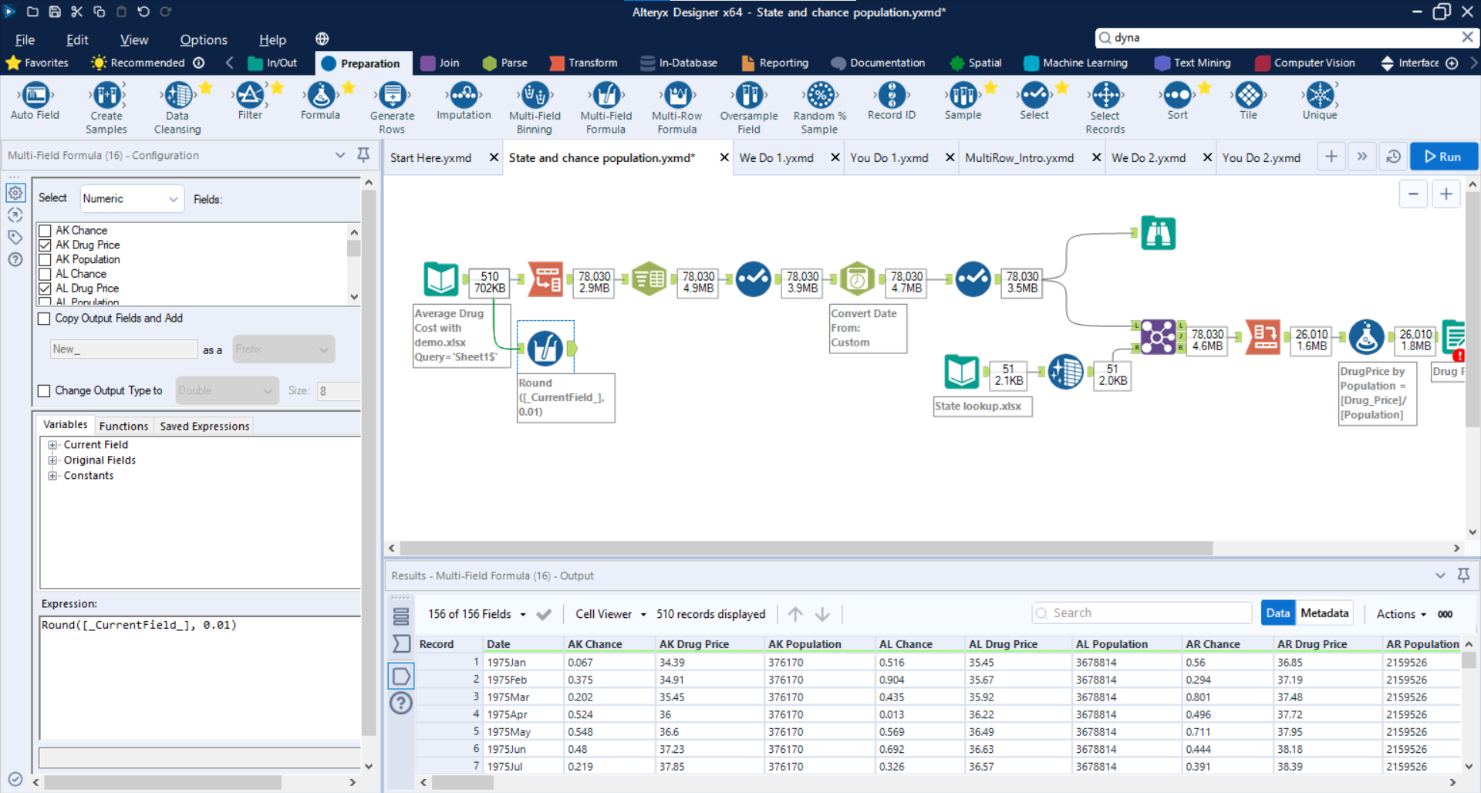Image resolution: width=1481 pixels, height=793 pixels.
Task: Switch results to Metadata view
Action: coord(1324,613)
